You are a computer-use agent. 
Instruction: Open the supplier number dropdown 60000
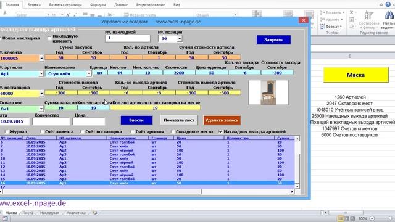coord(41,94)
